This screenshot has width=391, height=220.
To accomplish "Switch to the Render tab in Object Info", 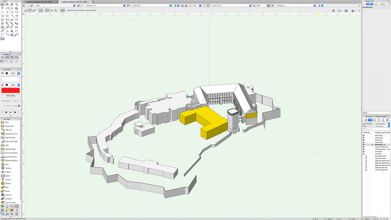I will pos(383,4).
